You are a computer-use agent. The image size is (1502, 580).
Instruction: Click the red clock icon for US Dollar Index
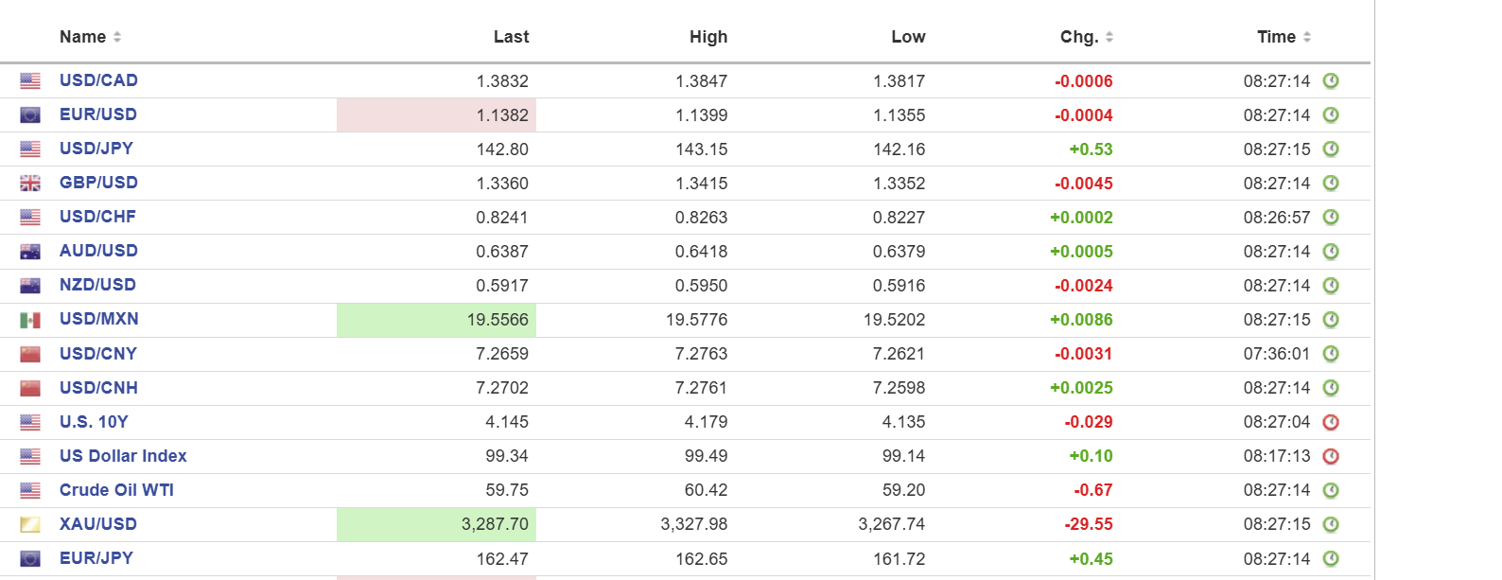click(1331, 456)
